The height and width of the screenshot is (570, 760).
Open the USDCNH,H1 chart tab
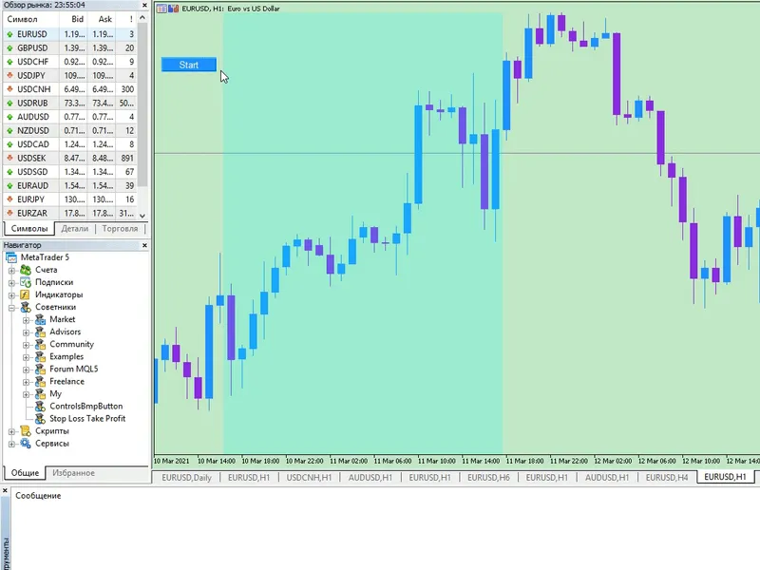tap(309, 478)
